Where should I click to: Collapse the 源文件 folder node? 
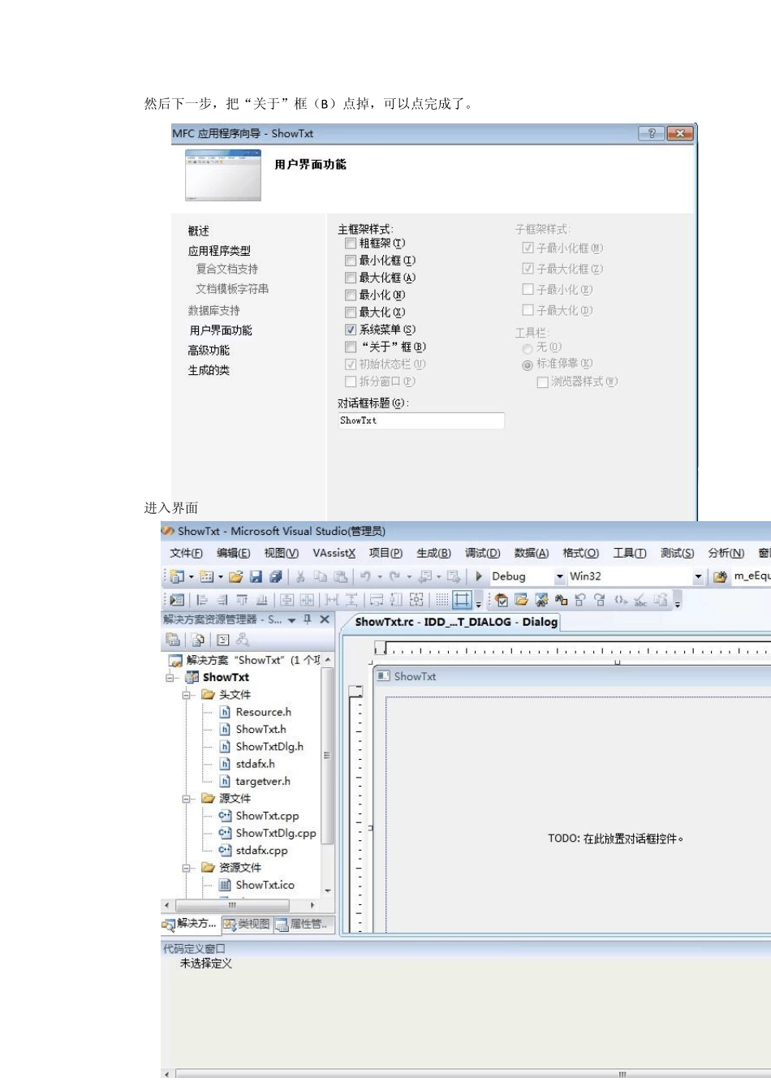[187, 799]
